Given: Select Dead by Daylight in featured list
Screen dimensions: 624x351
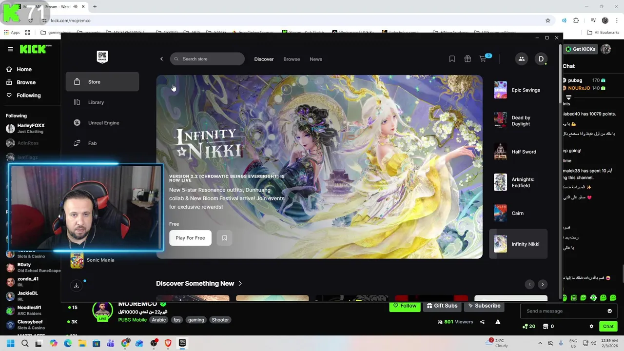Looking at the screenshot, I should coord(518,121).
